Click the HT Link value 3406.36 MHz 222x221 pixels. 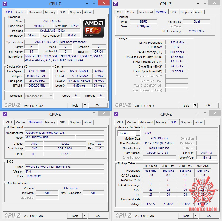point(37,85)
